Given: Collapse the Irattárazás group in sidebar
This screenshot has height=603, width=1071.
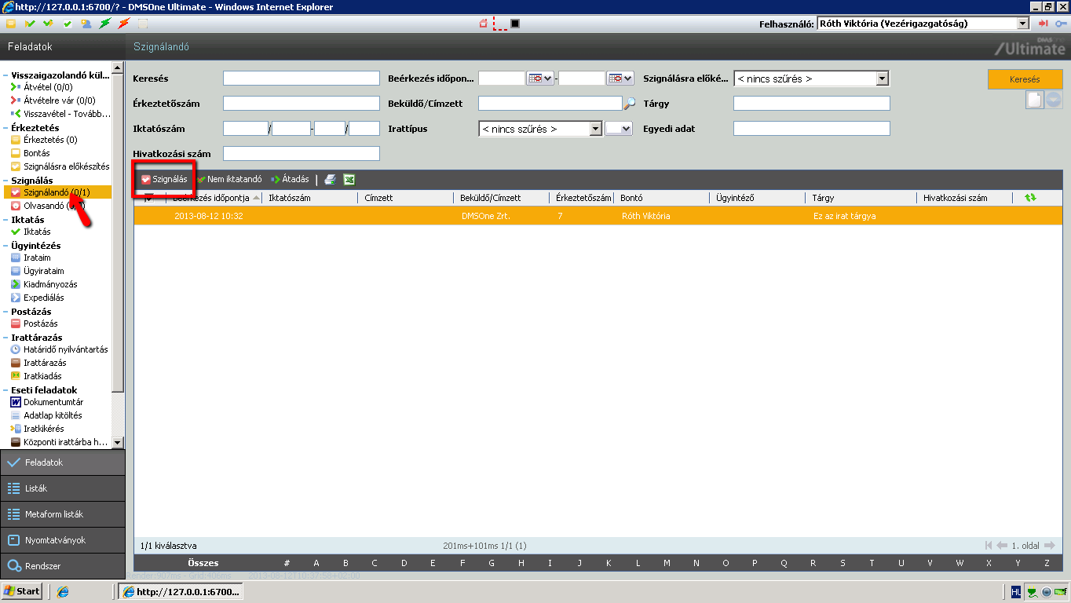Looking at the screenshot, I should point(5,338).
